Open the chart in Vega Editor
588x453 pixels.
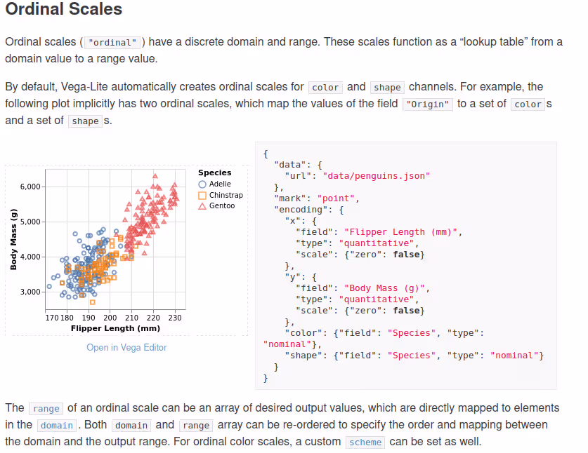coord(126,347)
